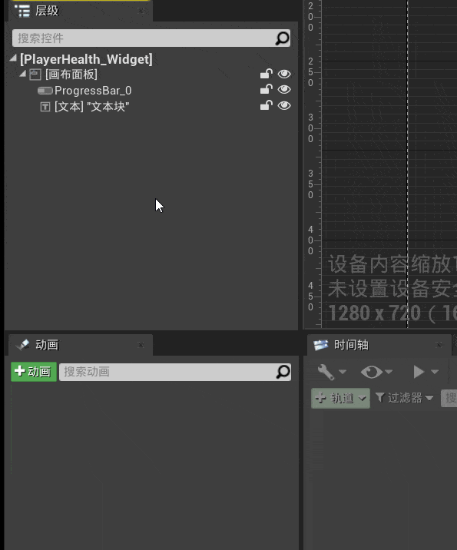Toggle visibility of the 文本块 text widget
Viewport: 457px width, 550px height.
[284, 105]
